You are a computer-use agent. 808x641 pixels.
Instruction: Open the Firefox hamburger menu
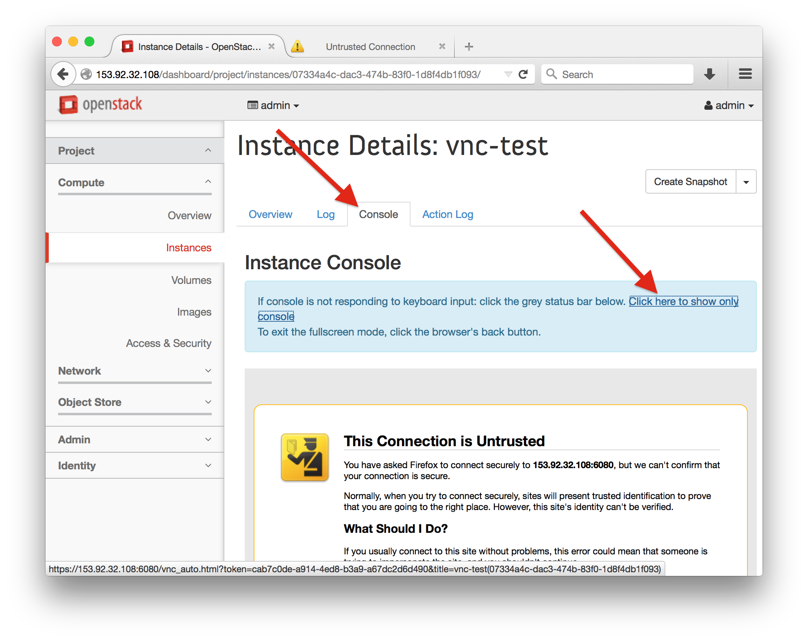pos(745,74)
